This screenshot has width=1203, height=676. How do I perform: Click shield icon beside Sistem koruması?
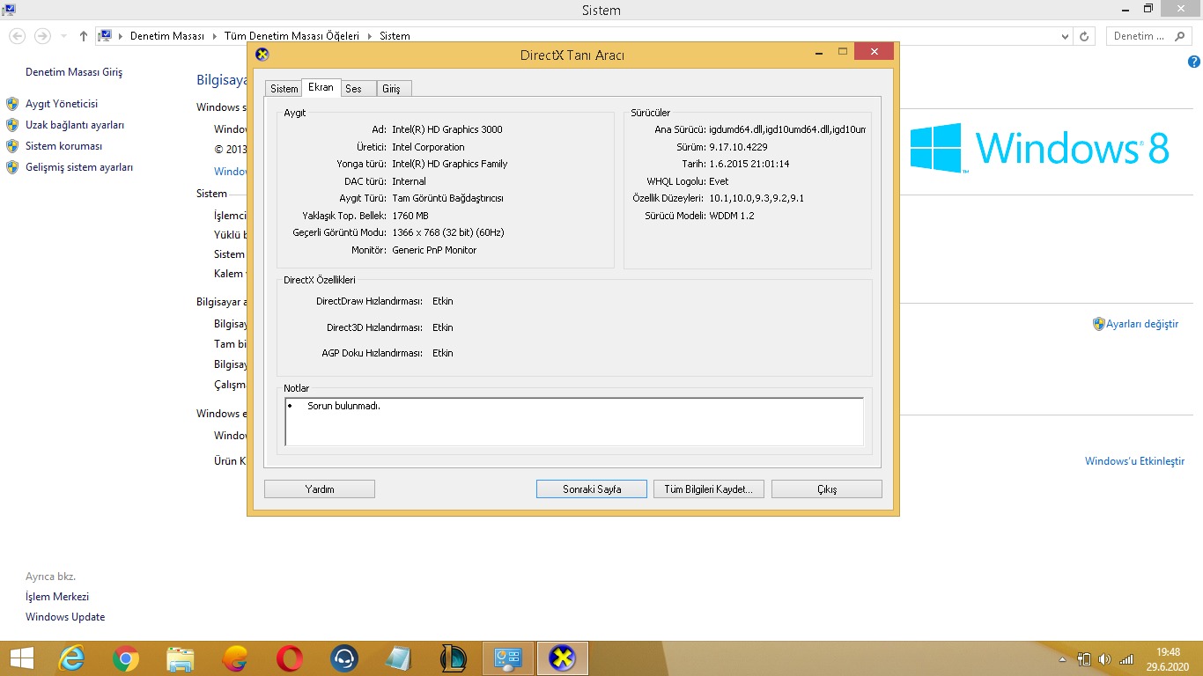(12, 146)
